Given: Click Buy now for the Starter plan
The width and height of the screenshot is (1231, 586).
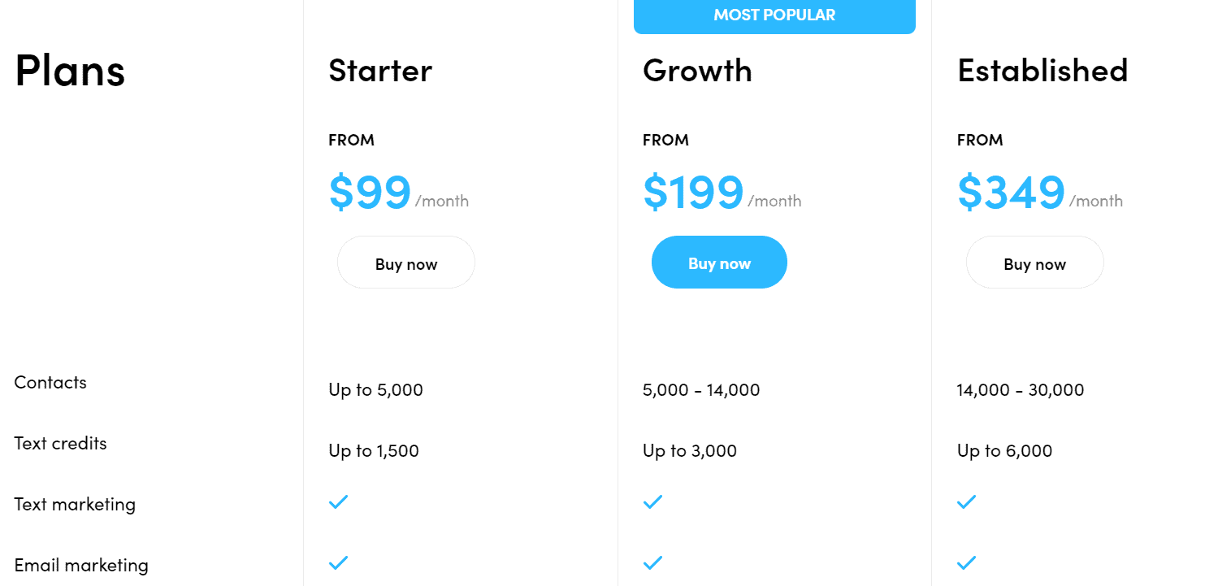Looking at the screenshot, I should (x=405, y=262).
